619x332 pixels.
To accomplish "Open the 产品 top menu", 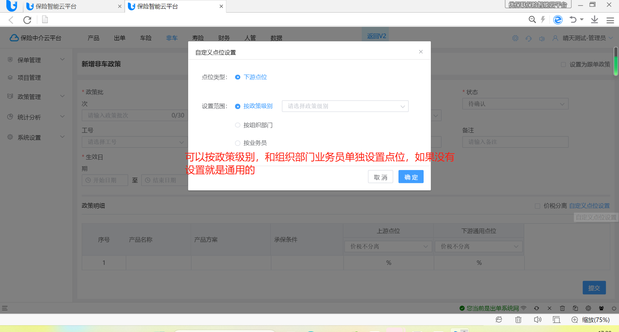I will point(93,38).
